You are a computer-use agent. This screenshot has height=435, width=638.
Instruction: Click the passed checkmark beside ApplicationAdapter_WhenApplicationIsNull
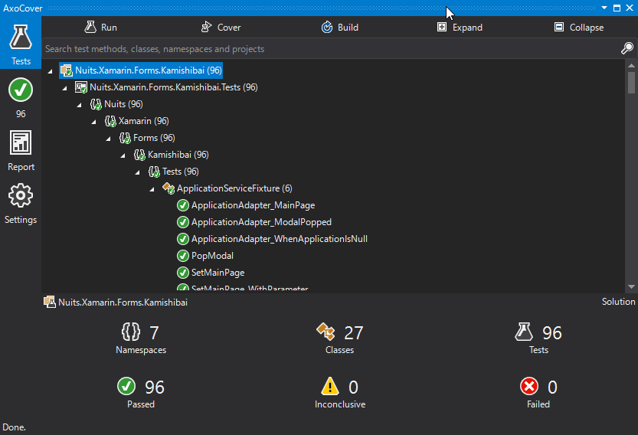click(183, 239)
